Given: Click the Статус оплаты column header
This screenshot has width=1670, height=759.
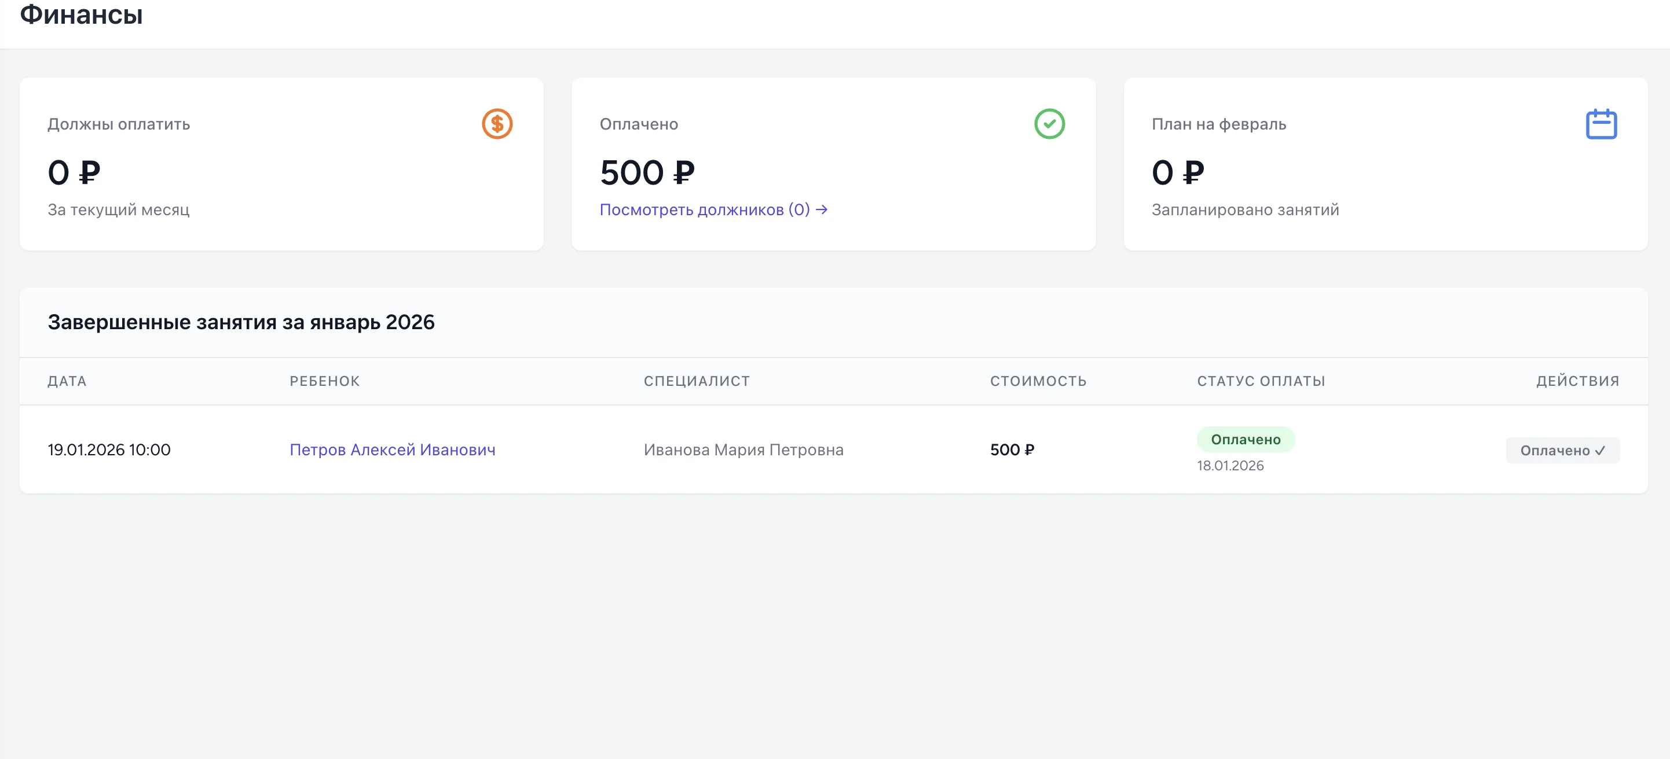Looking at the screenshot, I should (x=1260, y=381).
